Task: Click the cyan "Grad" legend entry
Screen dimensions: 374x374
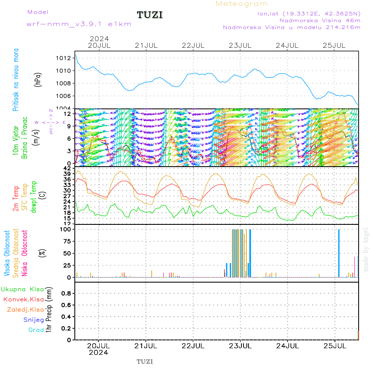Action: [x=36, y=330]
